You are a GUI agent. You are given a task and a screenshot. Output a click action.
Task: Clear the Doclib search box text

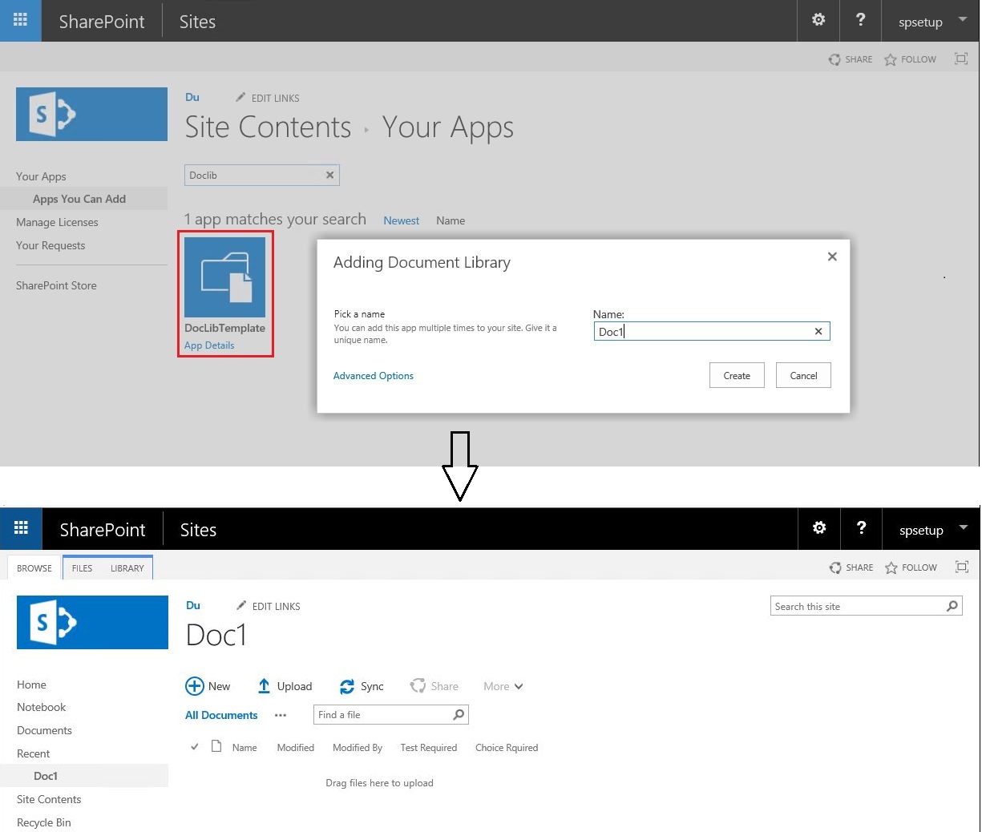329,175
